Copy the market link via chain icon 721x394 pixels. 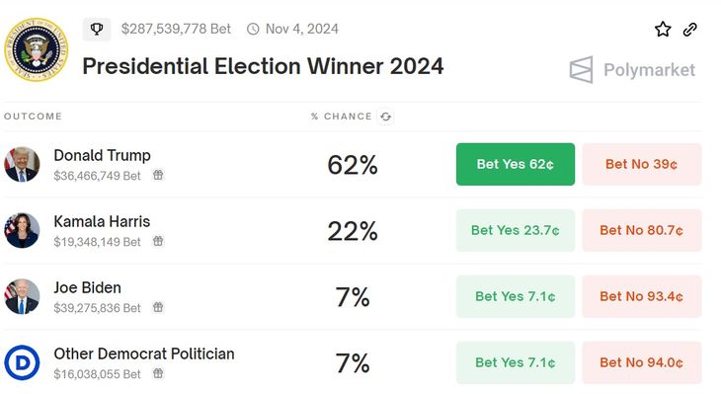pyautogui.click(x=689, y=30)
